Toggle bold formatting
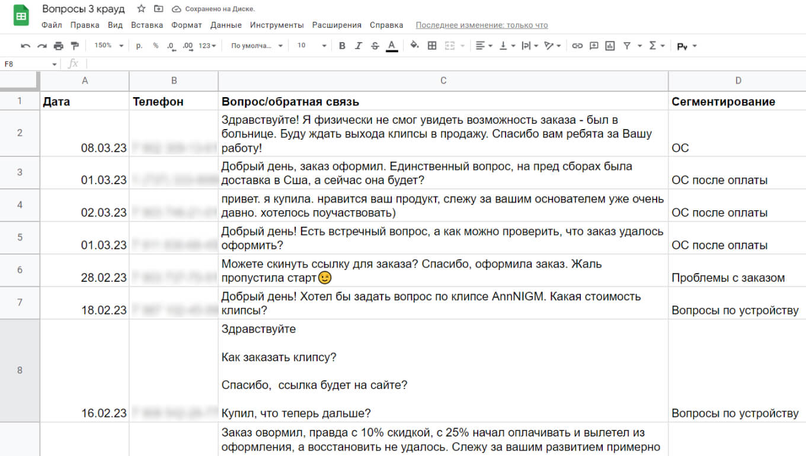The width and height of the screenshot is (806, 456). [x=342, y=45]
